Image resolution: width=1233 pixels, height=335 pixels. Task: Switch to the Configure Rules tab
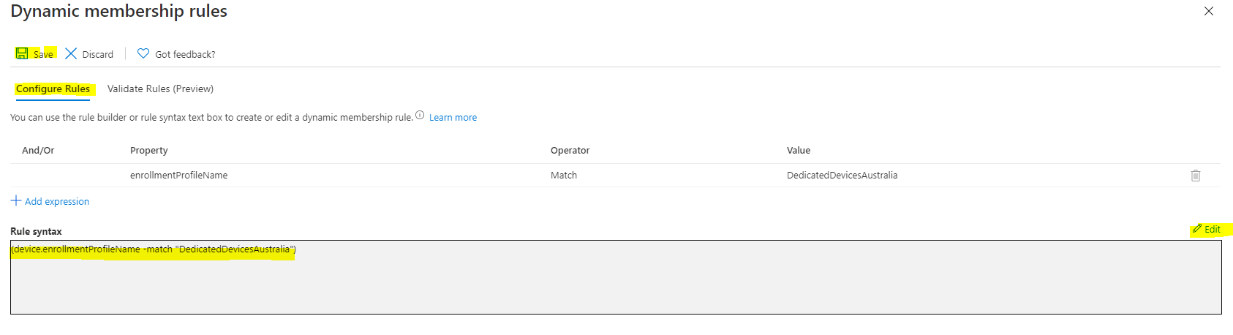pyautogui.click(x=53, y=89)
